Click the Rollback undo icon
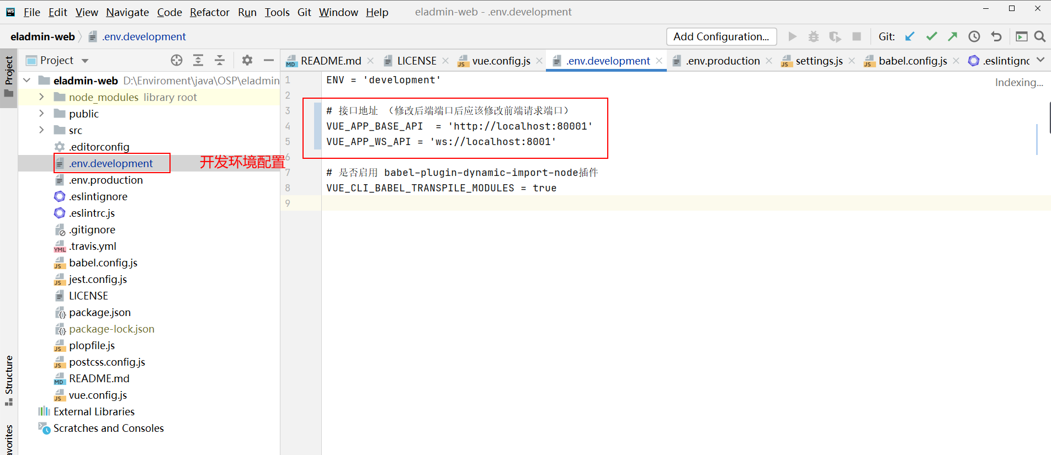The image size is (1051, 455). pyautogui.click(x=996, y=36)
